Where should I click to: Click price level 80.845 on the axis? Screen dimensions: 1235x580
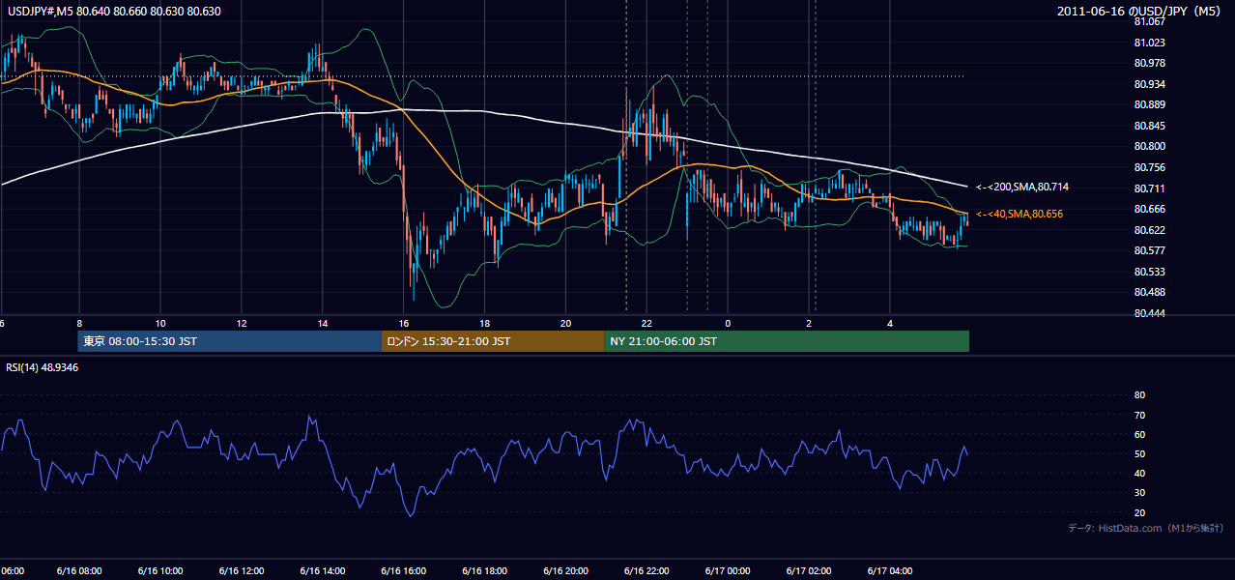coord(1149,126)
